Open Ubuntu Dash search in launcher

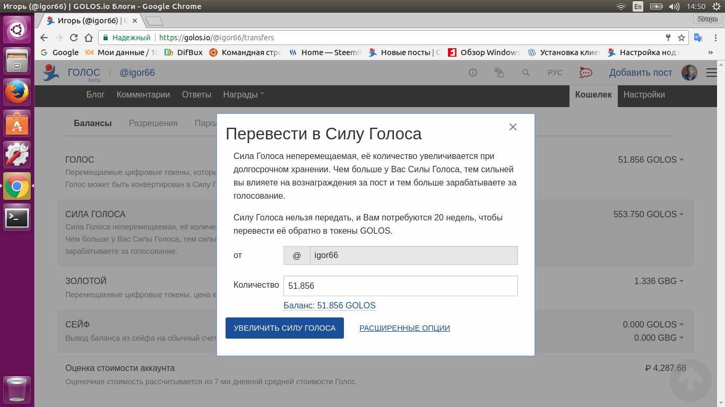pyautogui.click(x=17, y=30)
